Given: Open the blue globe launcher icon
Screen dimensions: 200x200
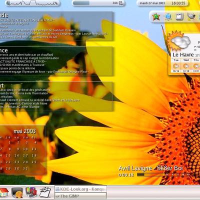Looking at the screenshot, I should pyautogui.click(x=167, y=17).
